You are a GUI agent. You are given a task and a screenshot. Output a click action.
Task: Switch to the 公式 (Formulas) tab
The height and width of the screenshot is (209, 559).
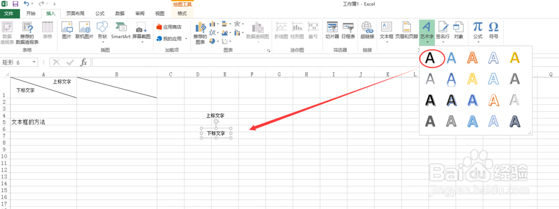point(100,13)
